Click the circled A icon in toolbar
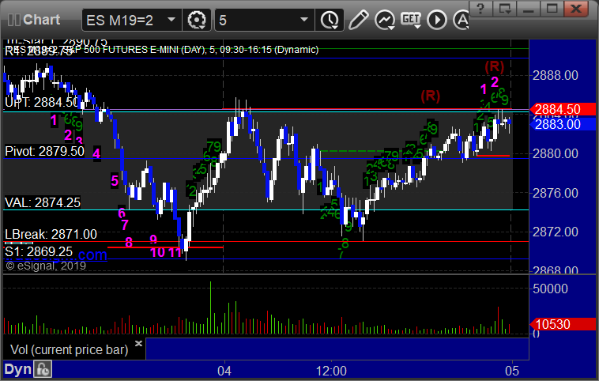599x381 pixels. pyautogui.click(x=461, y=20)
